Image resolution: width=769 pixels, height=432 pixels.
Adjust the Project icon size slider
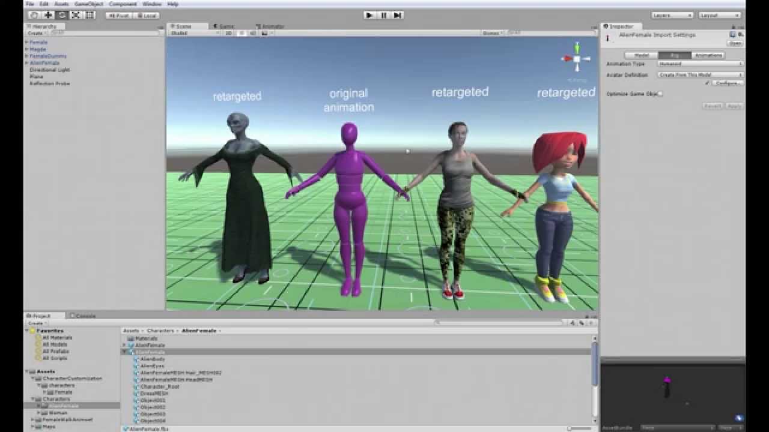[x=580, y=428]
